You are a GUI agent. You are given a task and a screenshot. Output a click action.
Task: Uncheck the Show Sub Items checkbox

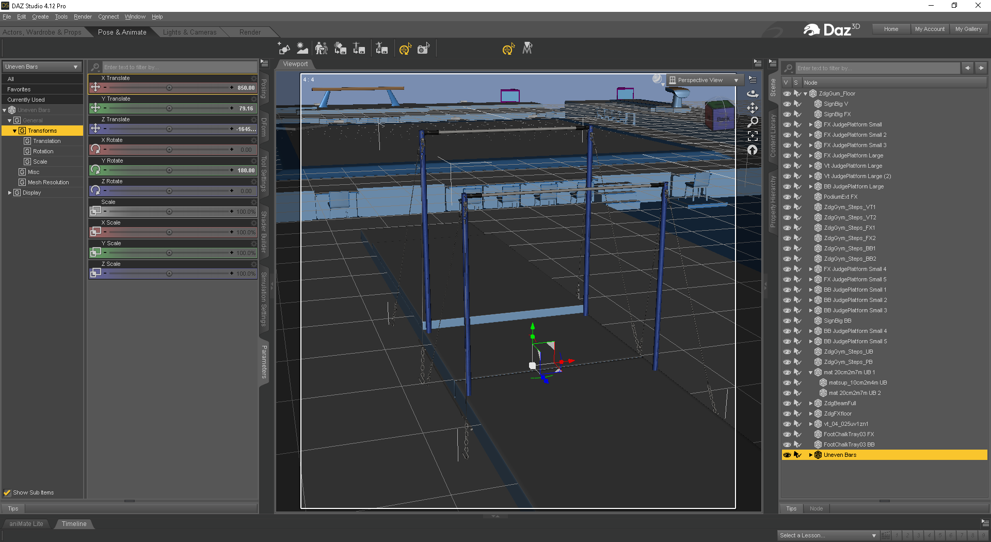(x=7, y=492)
